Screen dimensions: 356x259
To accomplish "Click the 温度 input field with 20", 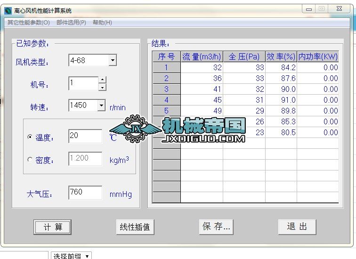I will click(x=85, y=136).
